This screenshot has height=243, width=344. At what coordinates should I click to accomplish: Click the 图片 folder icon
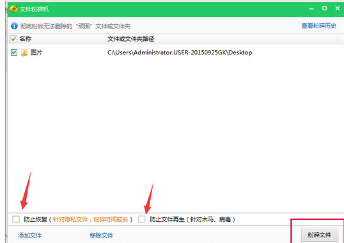coord(24,53)
